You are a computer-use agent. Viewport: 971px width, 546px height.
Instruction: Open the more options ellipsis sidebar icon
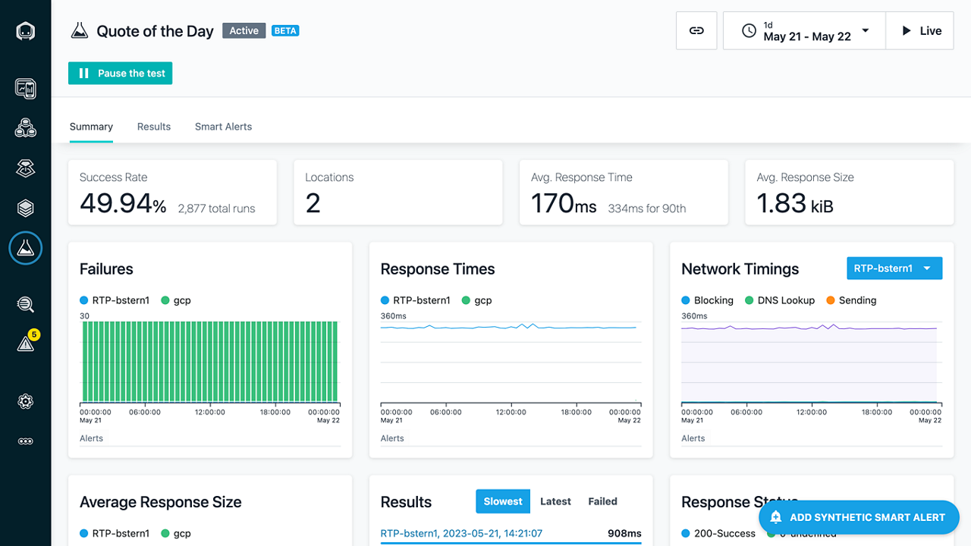tap(26, 441)
